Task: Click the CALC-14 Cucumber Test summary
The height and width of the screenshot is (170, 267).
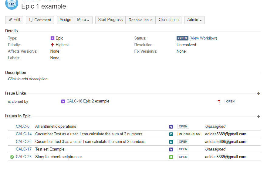Action: (x=89, y=134)
